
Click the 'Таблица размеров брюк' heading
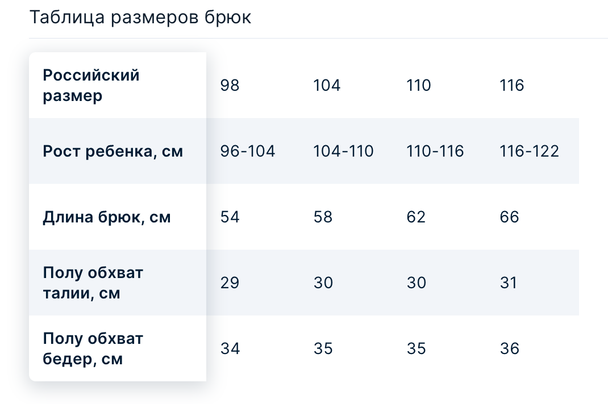[x=140, y=18]
